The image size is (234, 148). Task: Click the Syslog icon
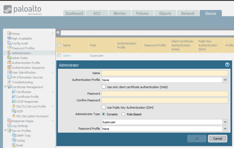(x=14, y=140)
